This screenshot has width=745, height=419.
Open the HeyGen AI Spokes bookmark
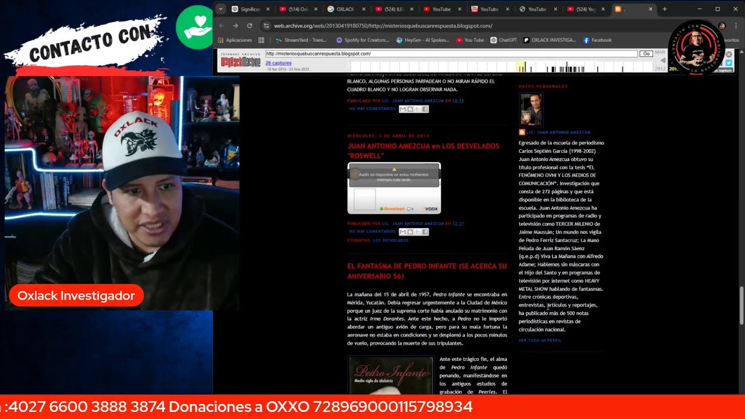coord(423,40)
